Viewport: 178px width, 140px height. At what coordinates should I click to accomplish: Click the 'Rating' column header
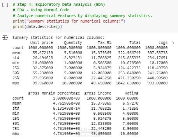click(x=132, y=93)
